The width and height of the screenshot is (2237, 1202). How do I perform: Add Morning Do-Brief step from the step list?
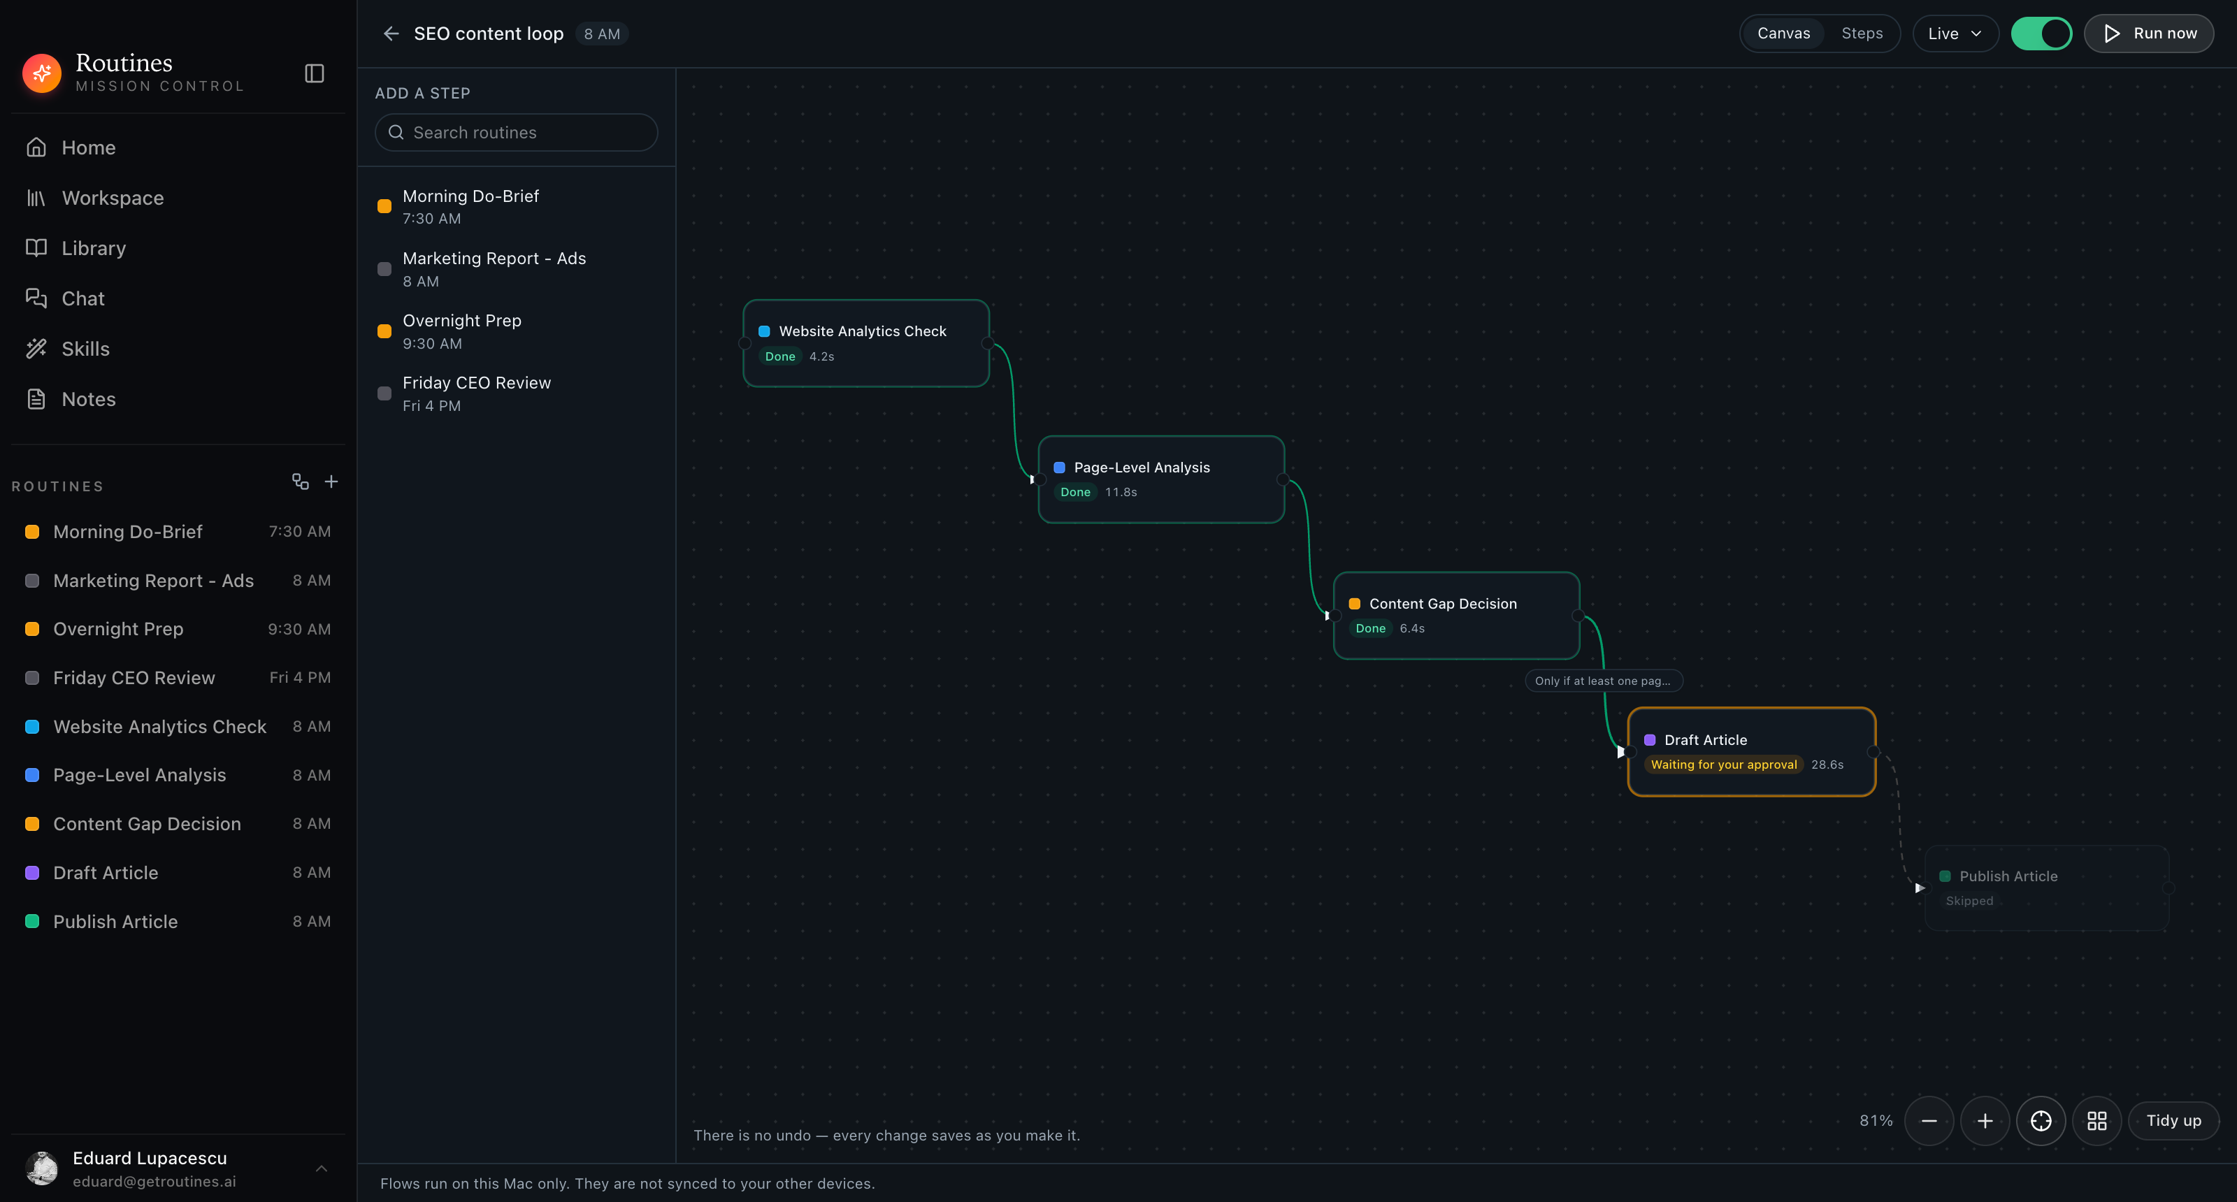(517, 207)
